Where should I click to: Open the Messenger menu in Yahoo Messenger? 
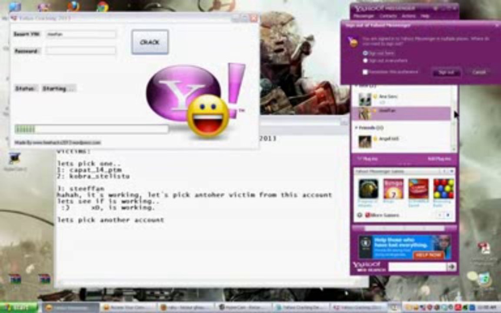coord(364,16)
